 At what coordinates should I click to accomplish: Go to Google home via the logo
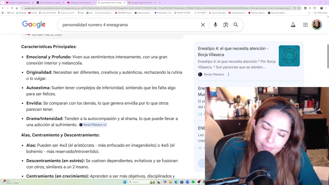(x=34, y=24)
